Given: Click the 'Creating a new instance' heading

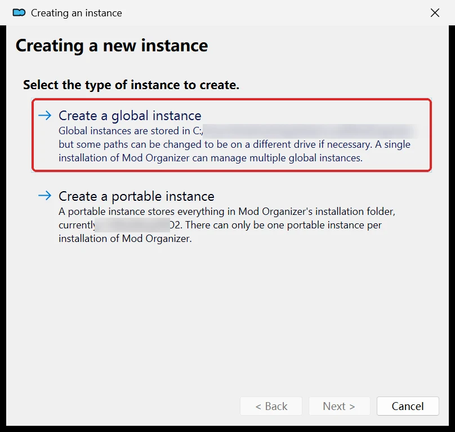Looking at the screenshot, I should coord(111,46).
